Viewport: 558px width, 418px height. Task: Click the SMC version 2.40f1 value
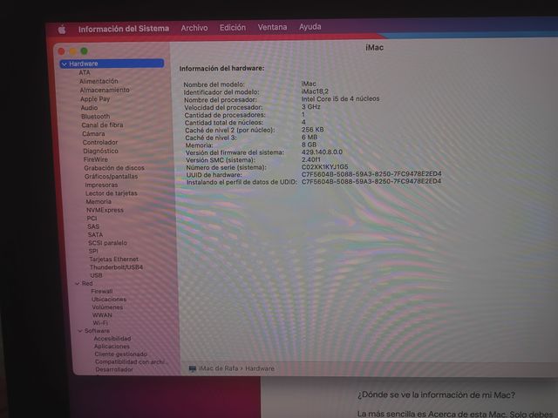[x=310, y=159]
